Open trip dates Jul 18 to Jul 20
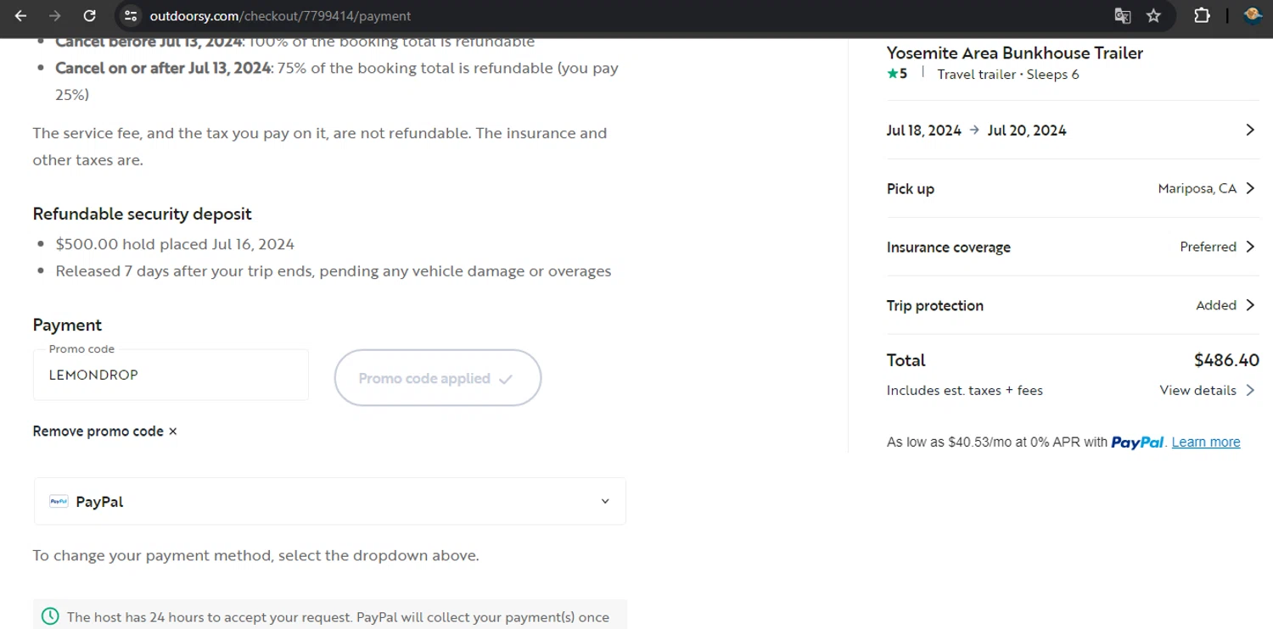This screenshot has height=629, width=1273. [1071, 131]
